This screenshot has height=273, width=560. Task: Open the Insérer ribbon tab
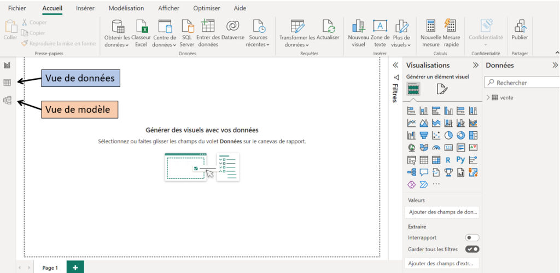pyautogui.click(x=85, y=8)
